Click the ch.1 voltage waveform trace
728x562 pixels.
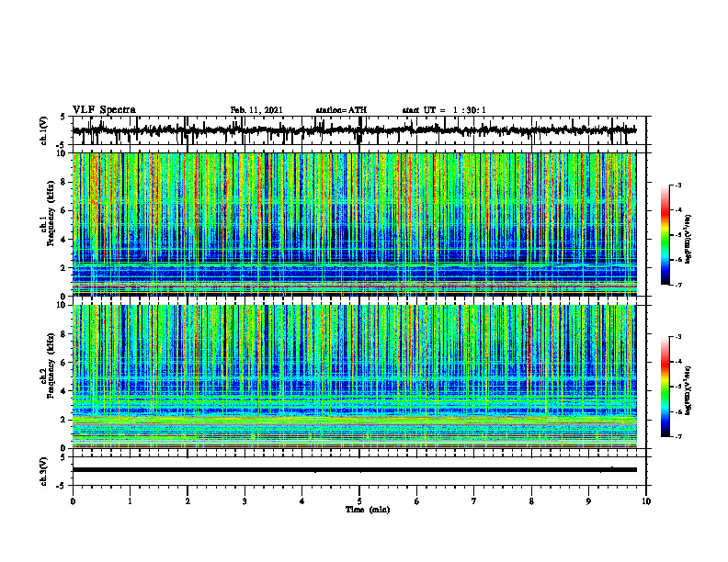[x=354, y=130]
